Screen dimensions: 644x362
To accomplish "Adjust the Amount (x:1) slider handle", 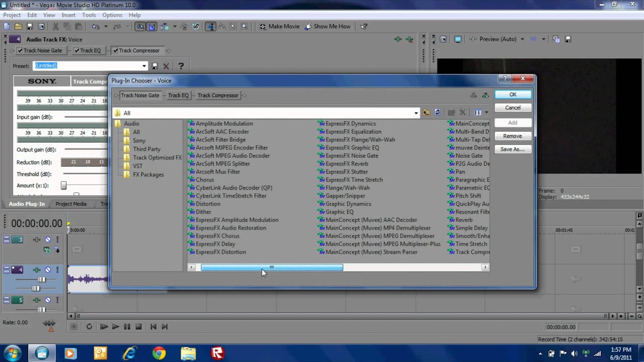I will pos(63,186).
